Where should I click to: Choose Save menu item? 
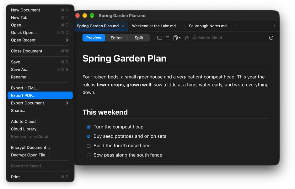40,62
